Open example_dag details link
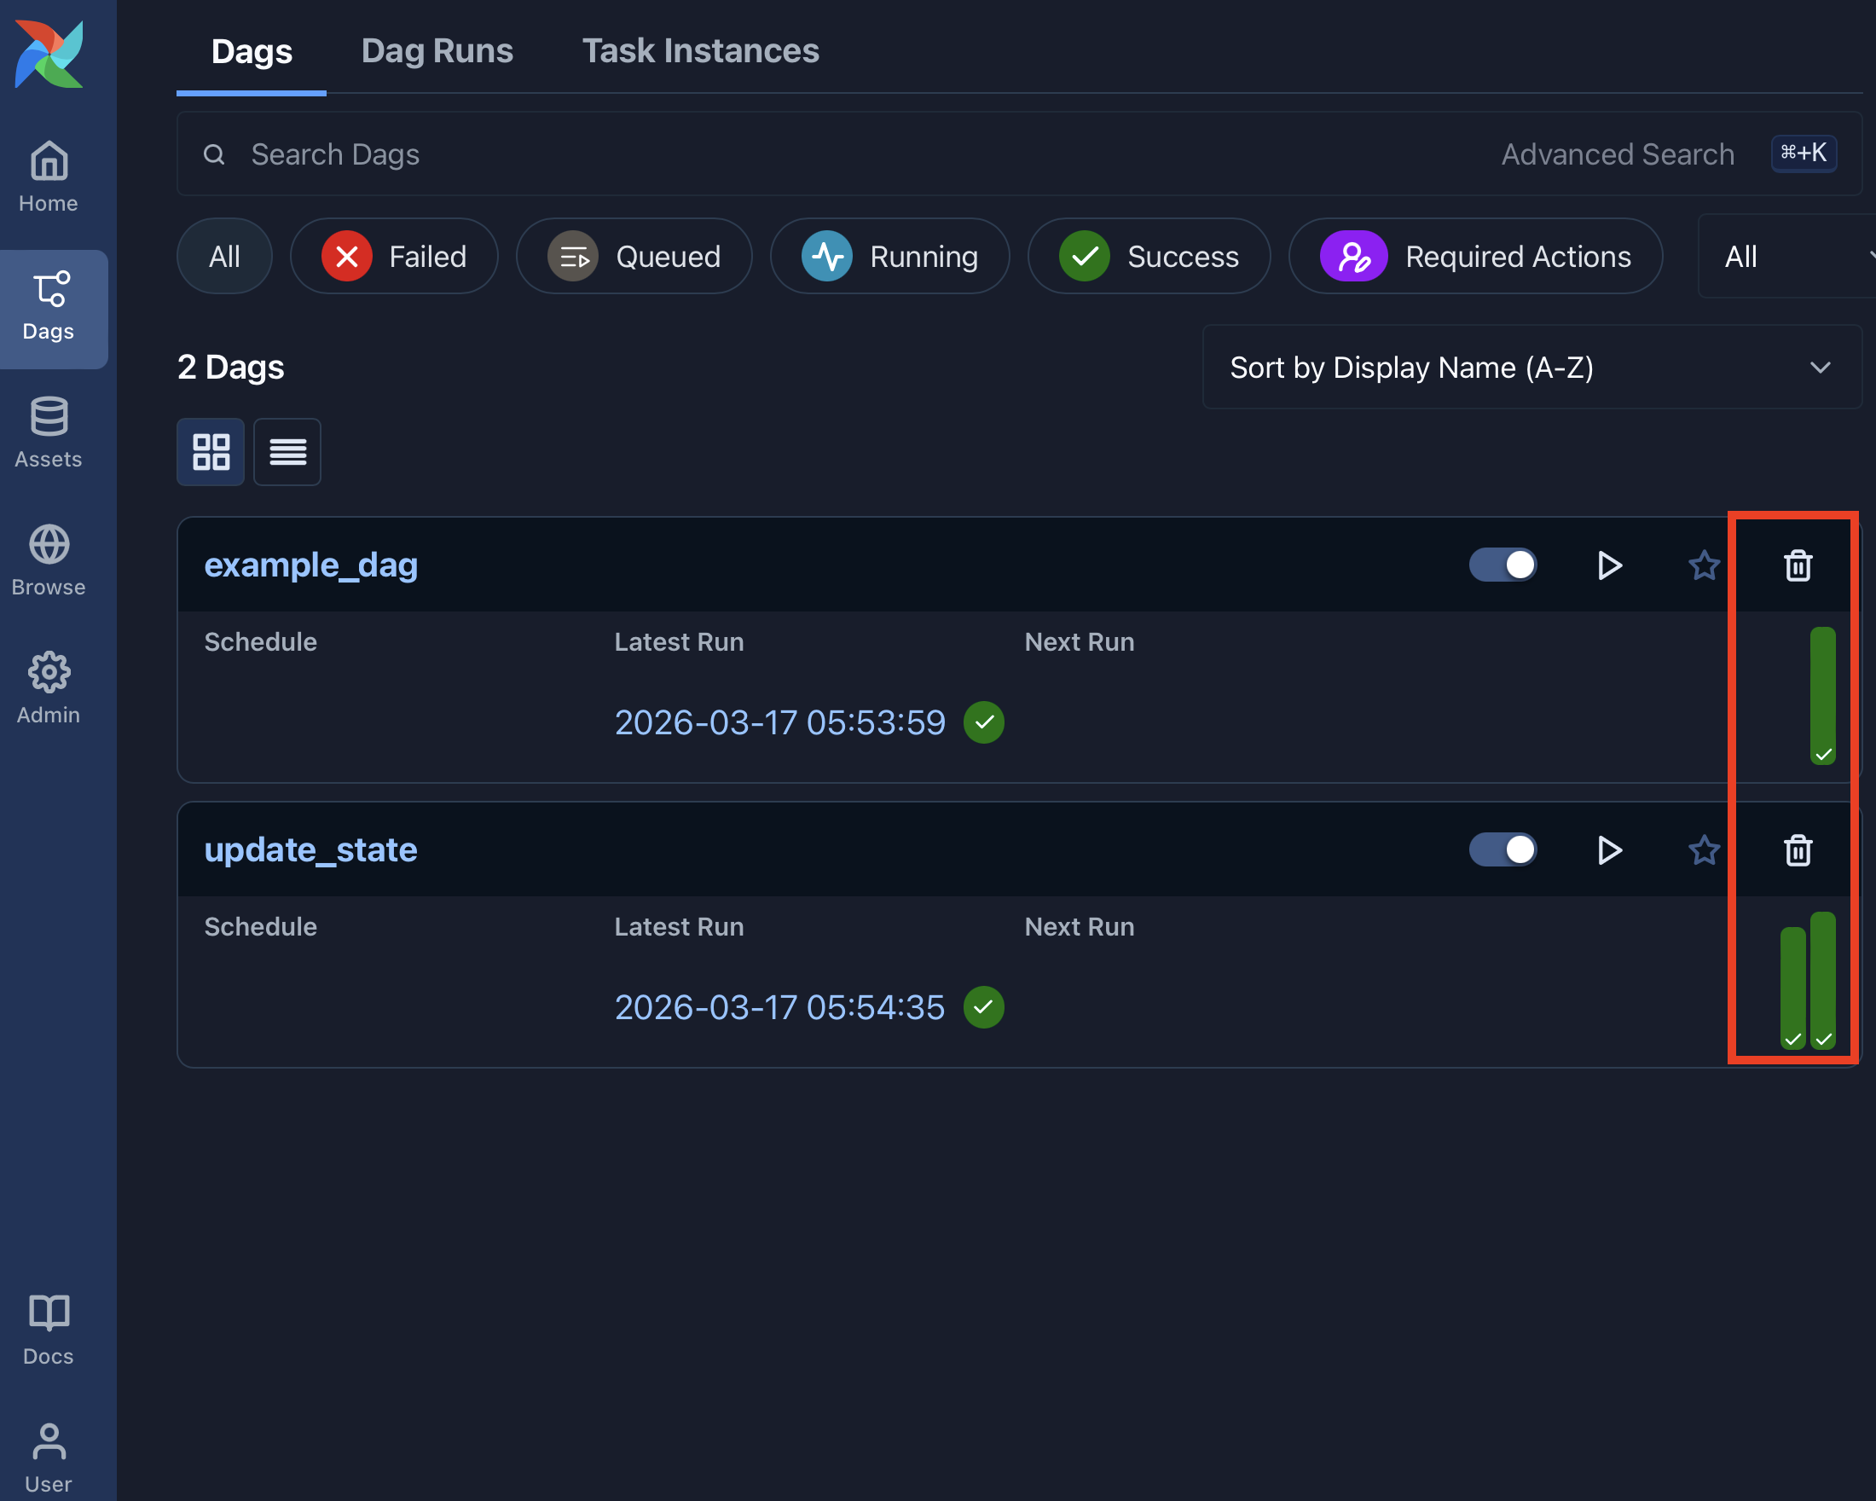The height and width of the screenshot is (1501, 1876). point(310,565)
